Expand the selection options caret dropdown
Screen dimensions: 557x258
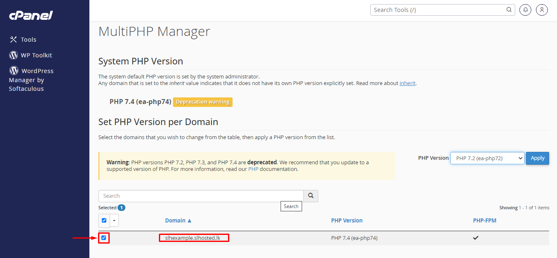[x=114, y=220]
